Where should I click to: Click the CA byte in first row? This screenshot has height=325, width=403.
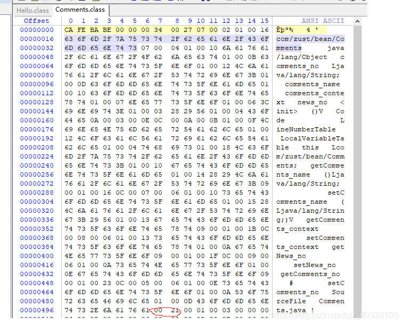pos(69,30)
